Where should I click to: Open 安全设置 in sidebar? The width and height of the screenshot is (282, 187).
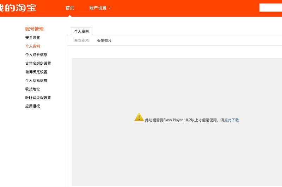pos(32,38)
